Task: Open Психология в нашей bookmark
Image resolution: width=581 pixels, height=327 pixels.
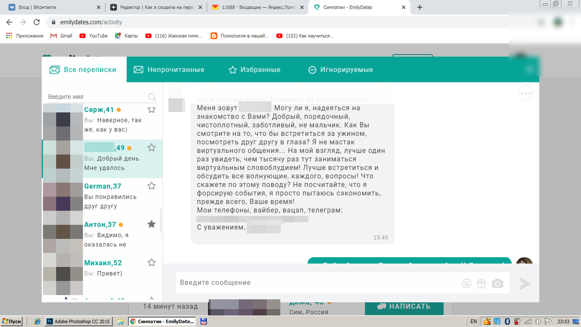Action: point(240,36)
